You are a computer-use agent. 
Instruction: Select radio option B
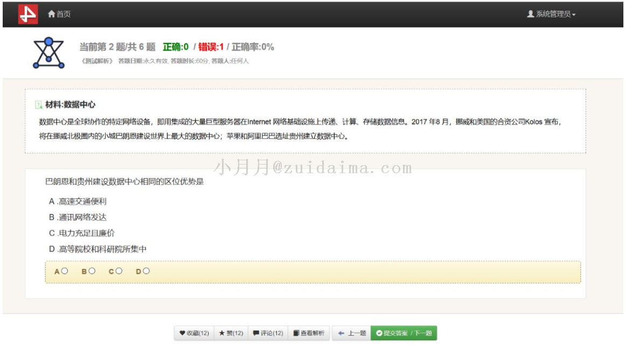[92, 271]
